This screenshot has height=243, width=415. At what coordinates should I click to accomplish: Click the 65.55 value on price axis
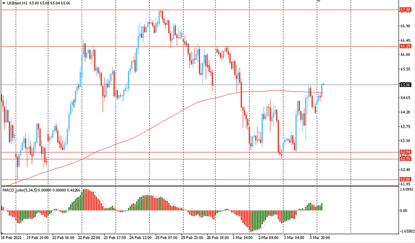coord(405,69)
